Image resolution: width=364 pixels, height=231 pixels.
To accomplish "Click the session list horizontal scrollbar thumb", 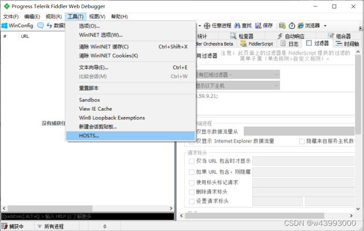I will click(x=50, y=208).
